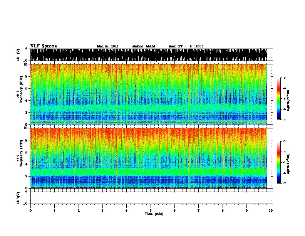The image size is (305, 236).
Task: Click the black ch.1 voltage waveform strip
Action: (149, 55)
